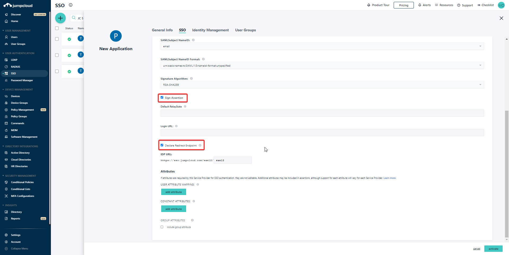Disable Declare Redirect Endpoint

pos(162,145)
